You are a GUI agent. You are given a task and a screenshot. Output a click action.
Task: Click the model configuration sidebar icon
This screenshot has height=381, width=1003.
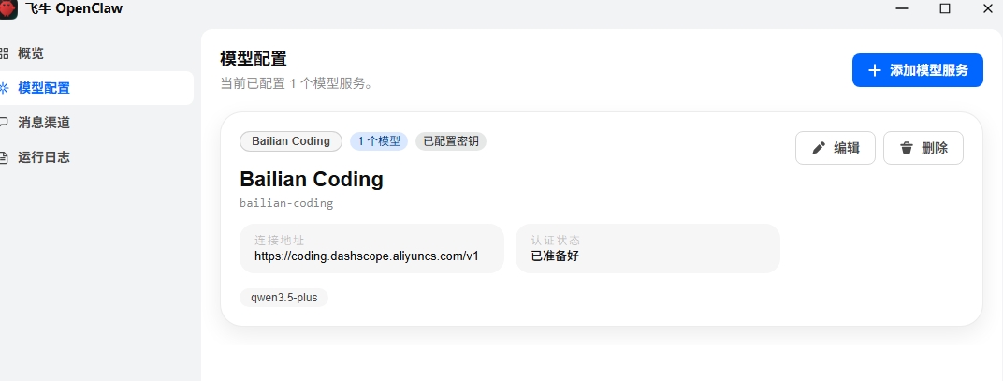[x=5, y=88]
